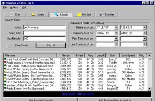155x101 pixels.
Task: Expand the AT LEAST bitrate comparison dropdown
Action: tap(116, 27)
